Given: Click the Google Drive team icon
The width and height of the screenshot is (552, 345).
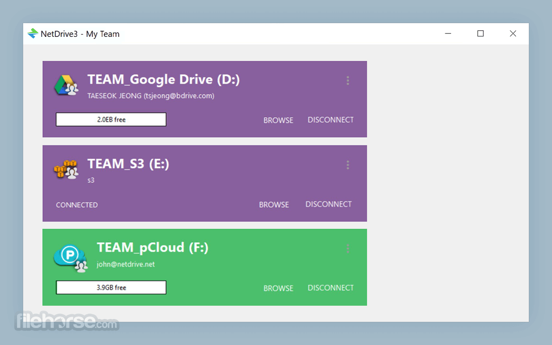Looking at the screenshot, I should 66,85.
